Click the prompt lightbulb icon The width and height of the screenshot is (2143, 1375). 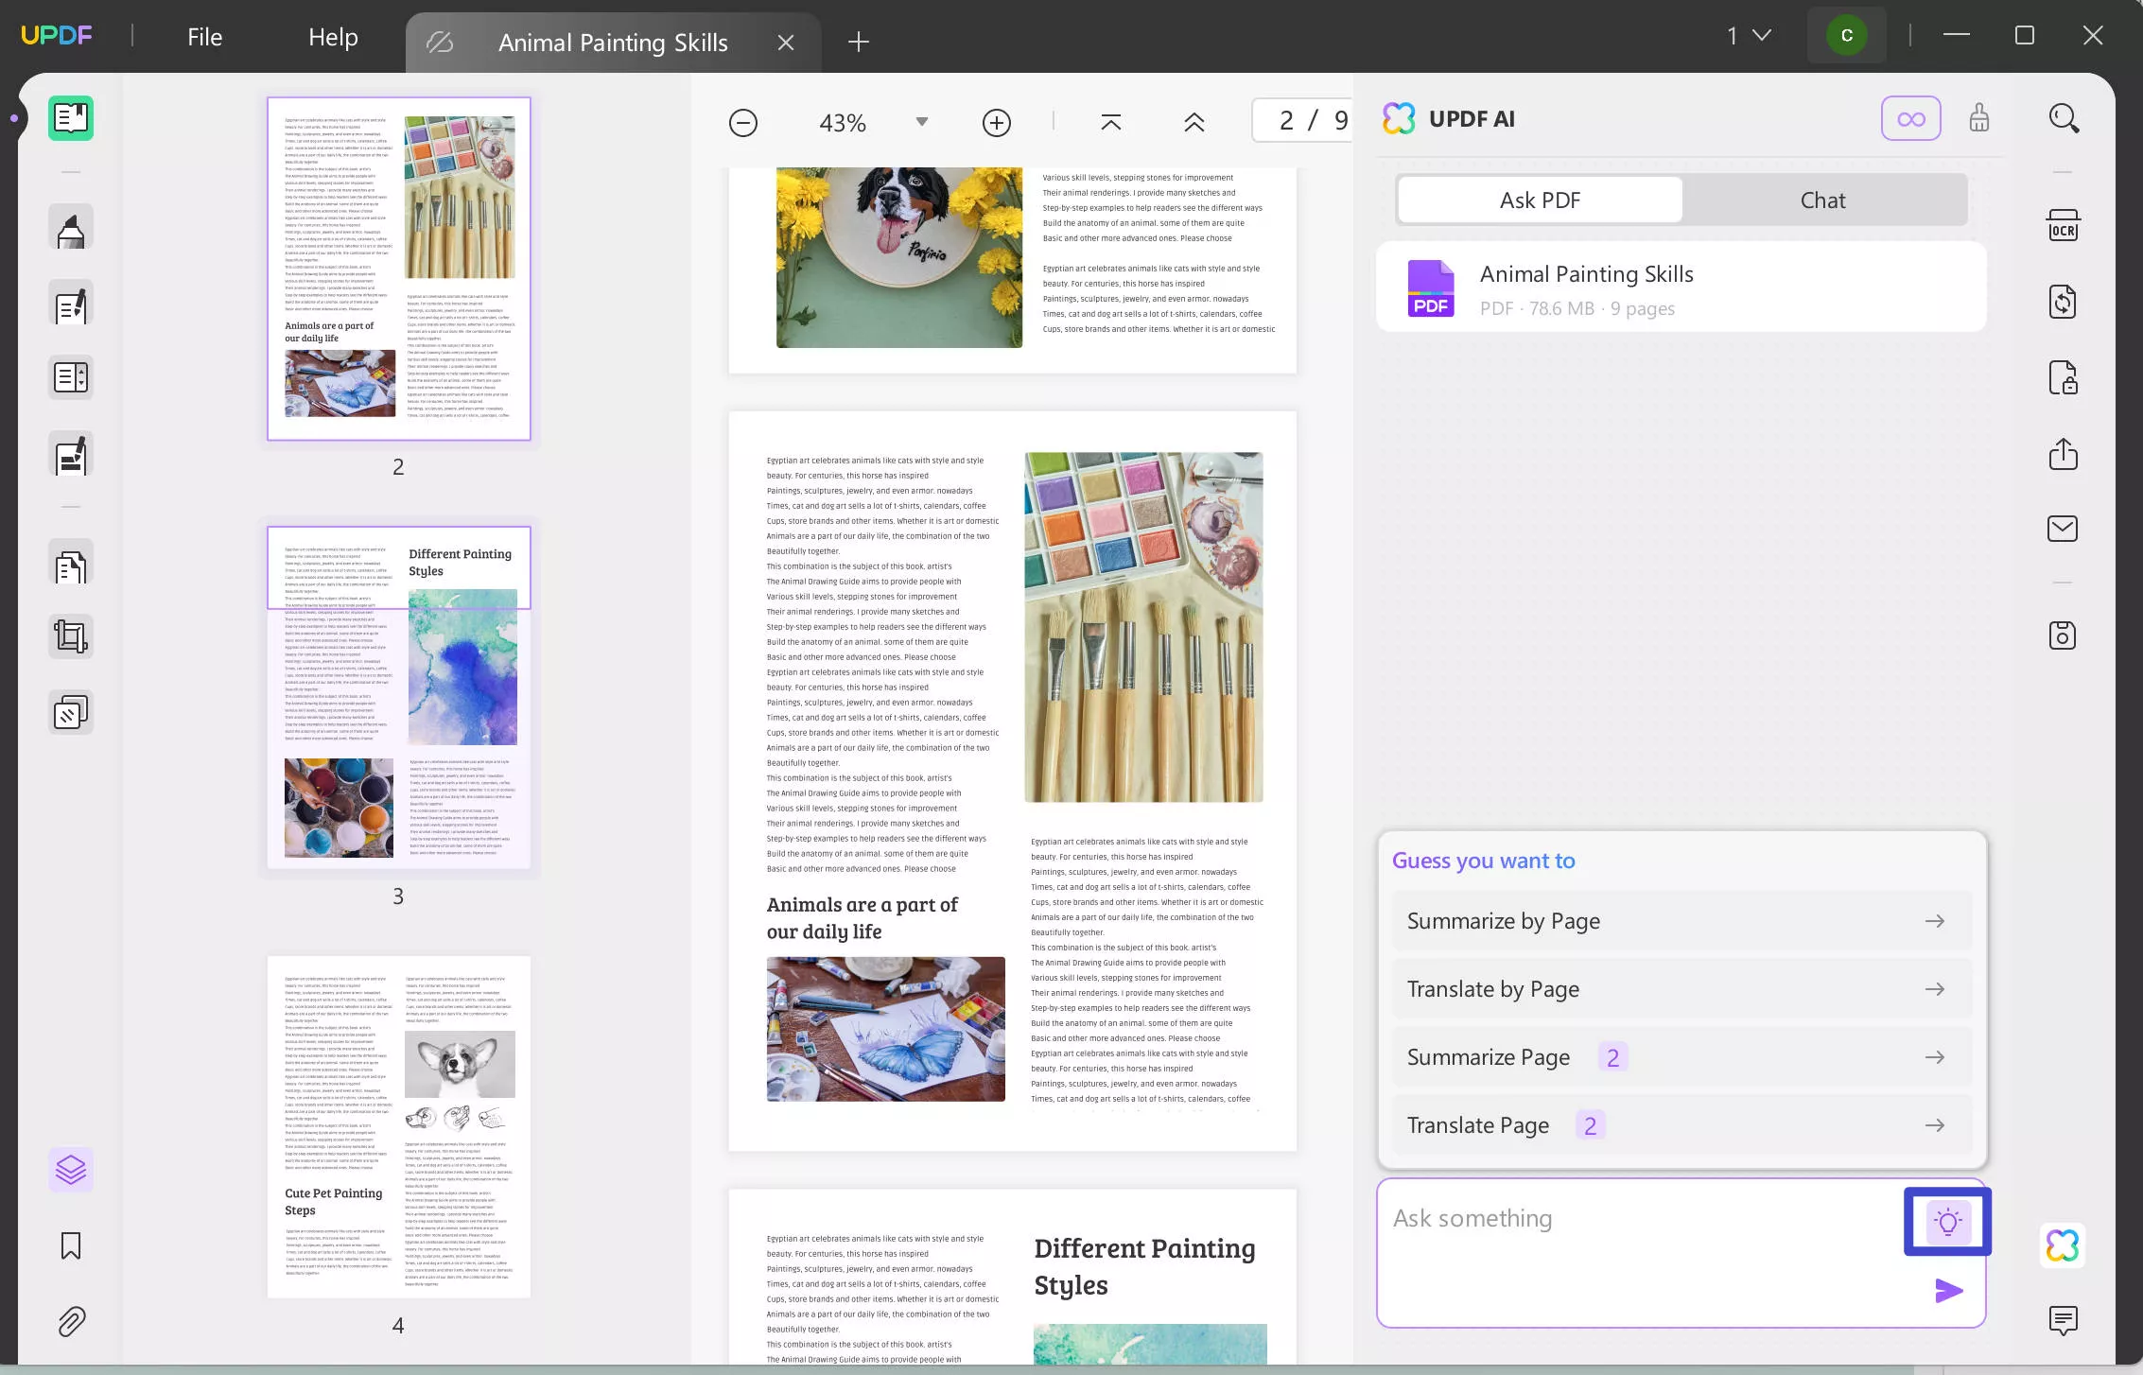coord(1947,1222)
